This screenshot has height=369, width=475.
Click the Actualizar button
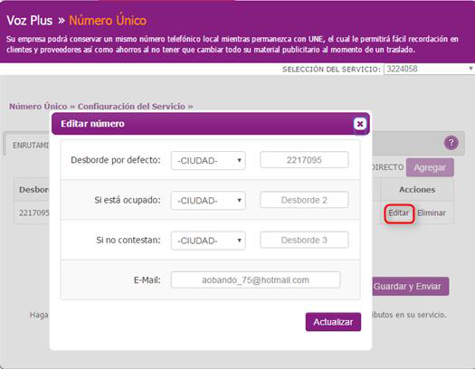333,322
